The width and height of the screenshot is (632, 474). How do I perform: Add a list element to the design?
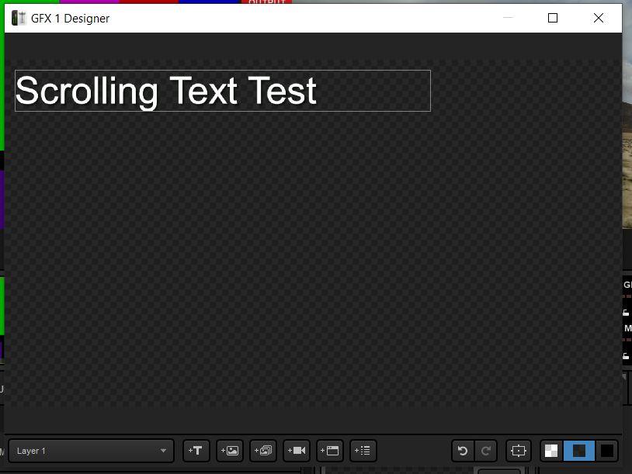coord(363,451)
